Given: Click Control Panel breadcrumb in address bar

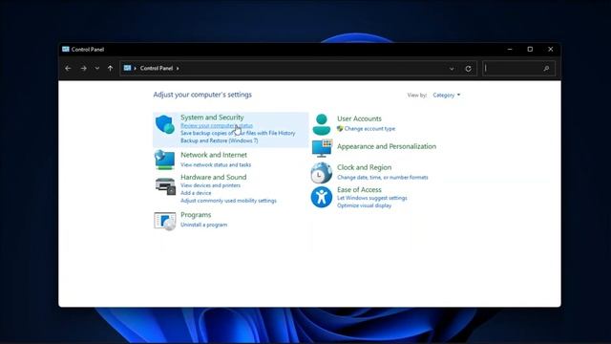Looking at the screenshot, I should click(157, 68).
